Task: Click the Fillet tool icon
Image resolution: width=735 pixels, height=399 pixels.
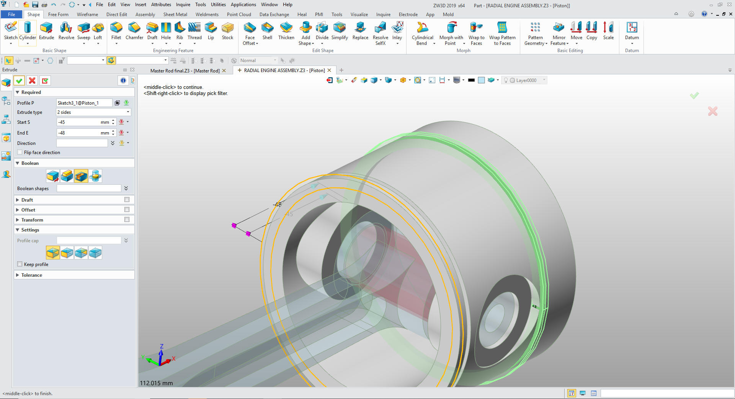Action: tap(116, 31)
